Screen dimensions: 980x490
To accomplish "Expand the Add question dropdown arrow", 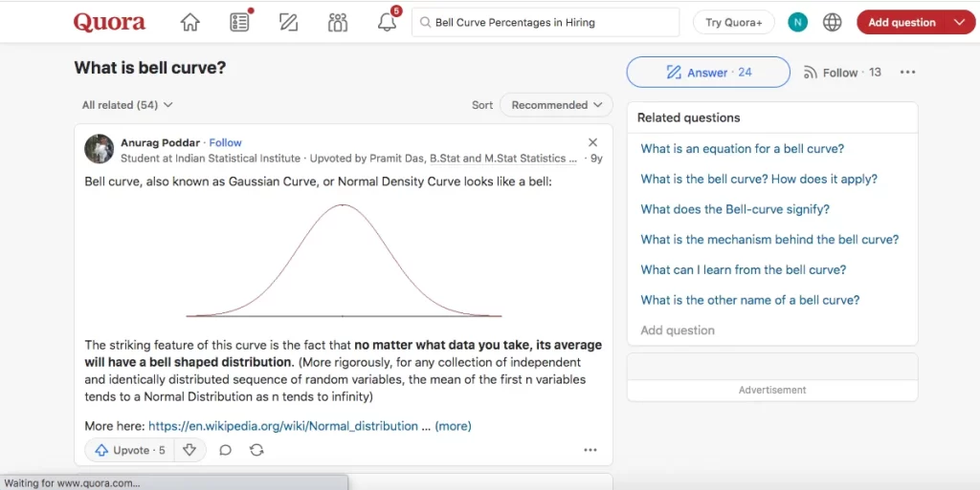I will 960,22.
